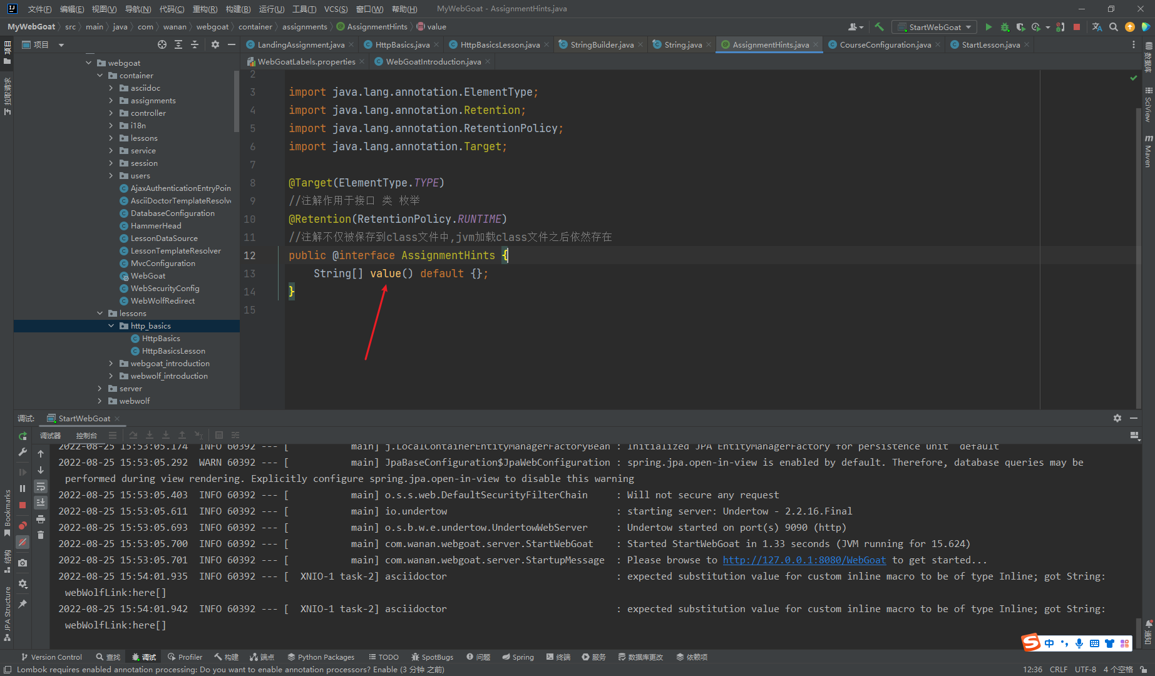The width and height of the screenshot is (1155, 676).
Task: Run StartWebGoat with the Profiler icon
Action: tap(1037, 27)
